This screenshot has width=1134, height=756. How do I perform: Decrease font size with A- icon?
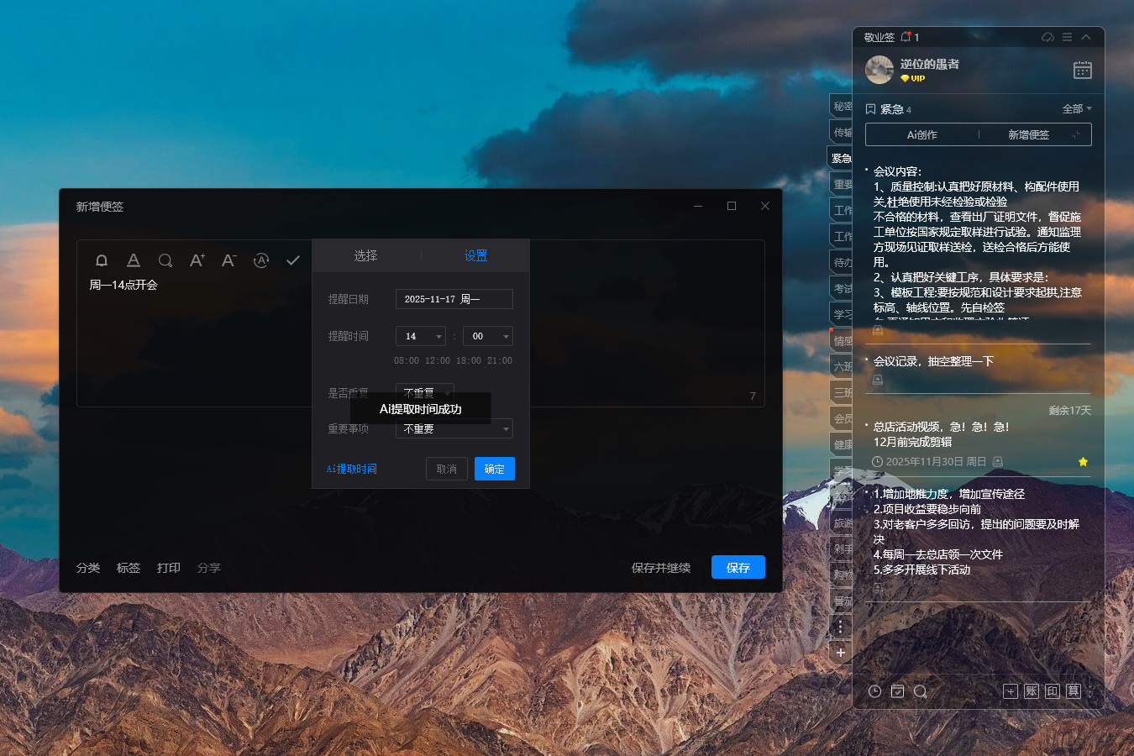point(228,260)
